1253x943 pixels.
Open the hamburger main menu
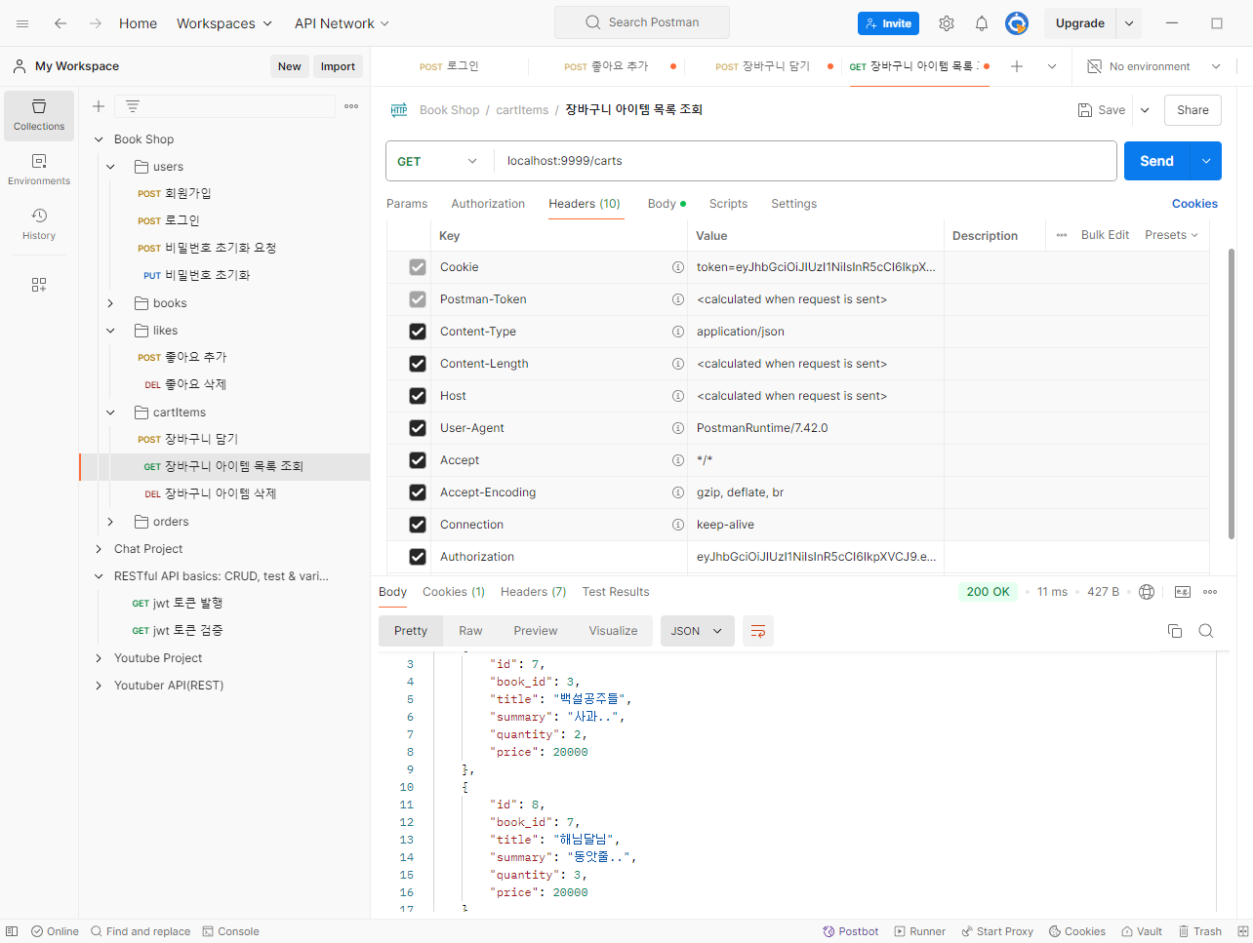click(22, 23)
